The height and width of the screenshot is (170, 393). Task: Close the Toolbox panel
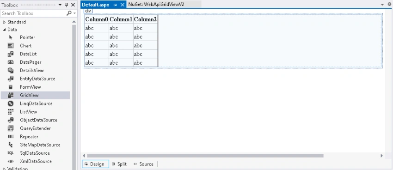73,5
